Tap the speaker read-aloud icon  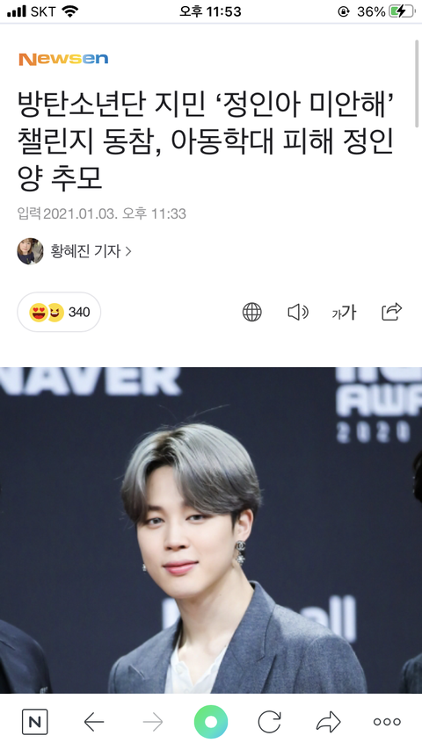click(298, 313)
